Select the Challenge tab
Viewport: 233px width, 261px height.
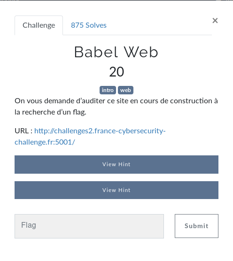tap(39, 25)
